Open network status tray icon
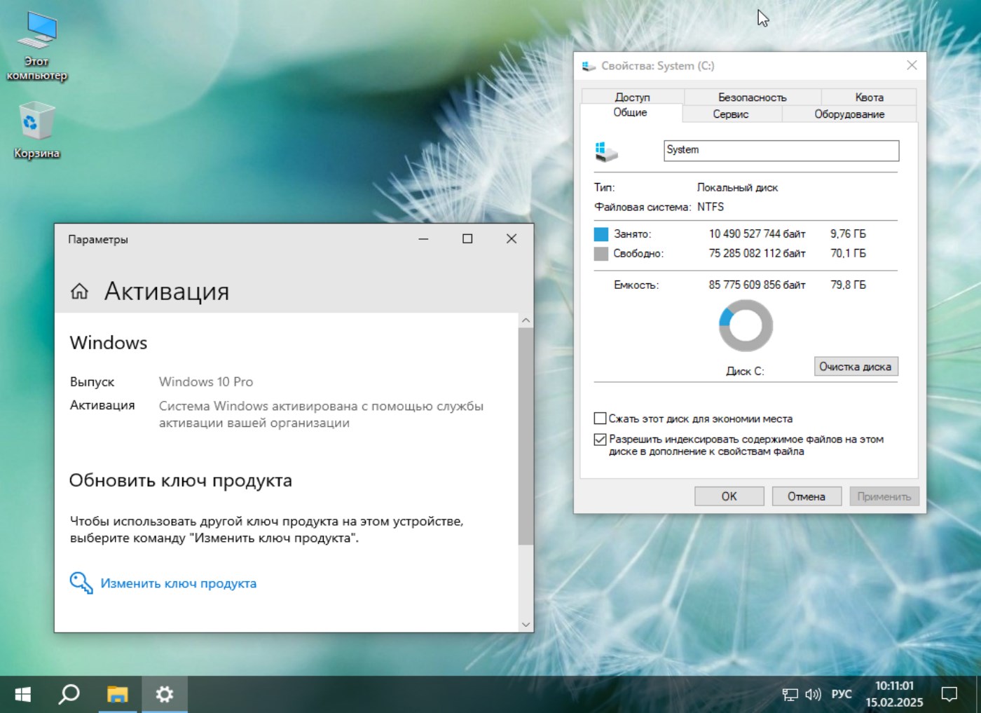Image resolution: width=981 pixels, height=713 pixels. [790, 695]
